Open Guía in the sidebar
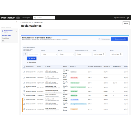The image size is (131, 131). click(x=3, y=41)
